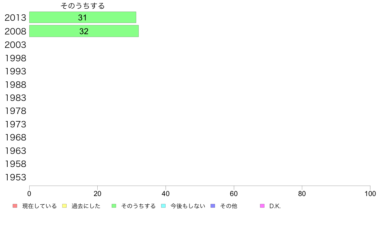The height and width of the screenshot is (235, 379).
Task: Select the 1988 year label
Action: click(x=15, y=85)
